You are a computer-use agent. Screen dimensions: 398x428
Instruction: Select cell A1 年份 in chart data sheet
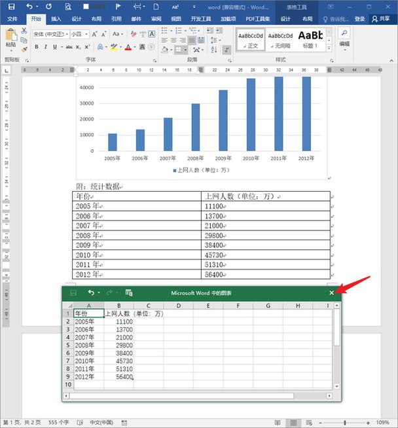click(x=89, y=313)
